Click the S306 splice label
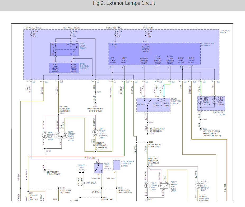This screenshot has height=207, width=245. [x=31, y=193]
